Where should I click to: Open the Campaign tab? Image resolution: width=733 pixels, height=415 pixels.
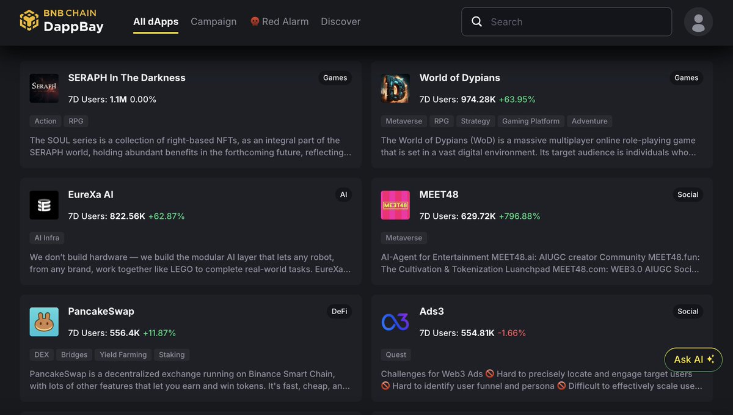pos(213,21)
